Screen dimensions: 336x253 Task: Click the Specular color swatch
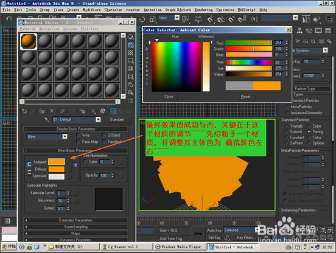[57, 176]
